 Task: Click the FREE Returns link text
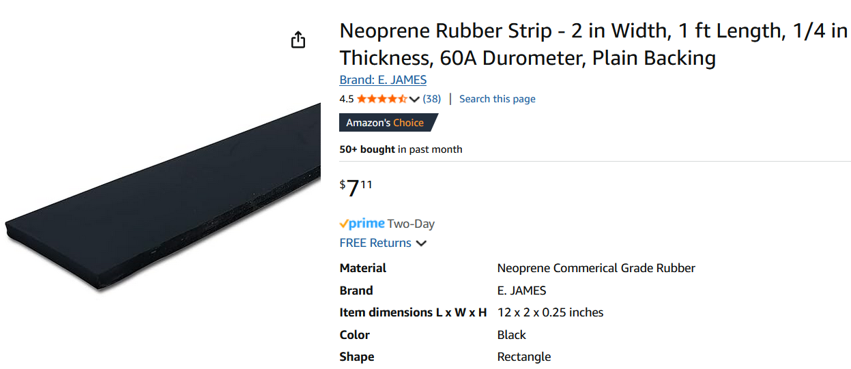coord(375,243)
